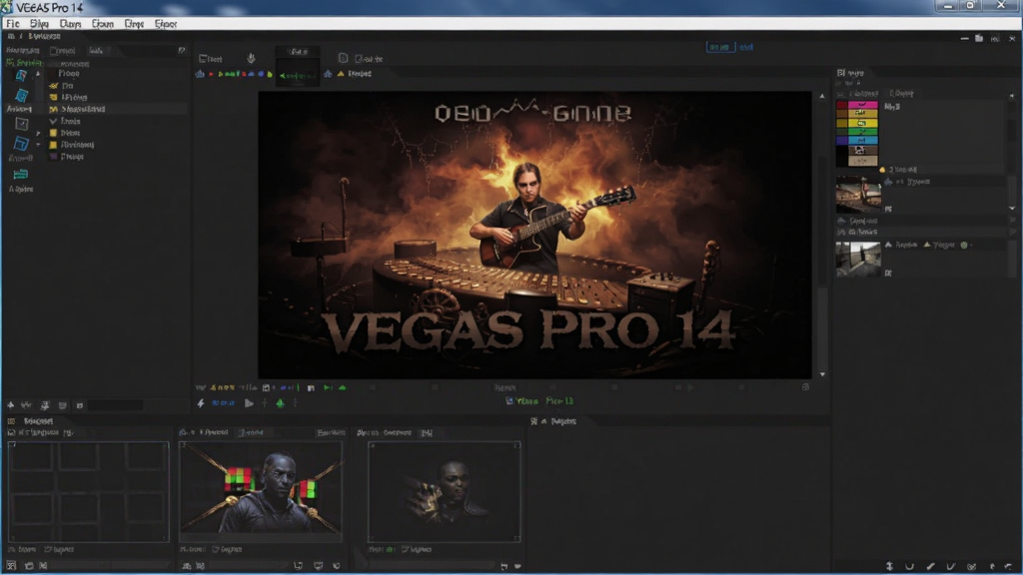Click the small icon at the preview's lower-right corner

tap(806, 387)
